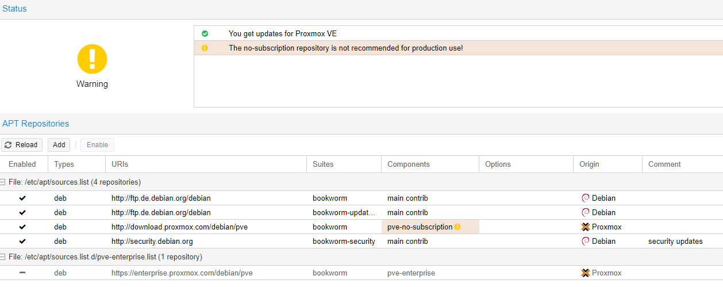Image resolution: width=723 pixels, height=287 pixels.
Task: Select the no-subscription repository warning message
Action: click(346, 48)
